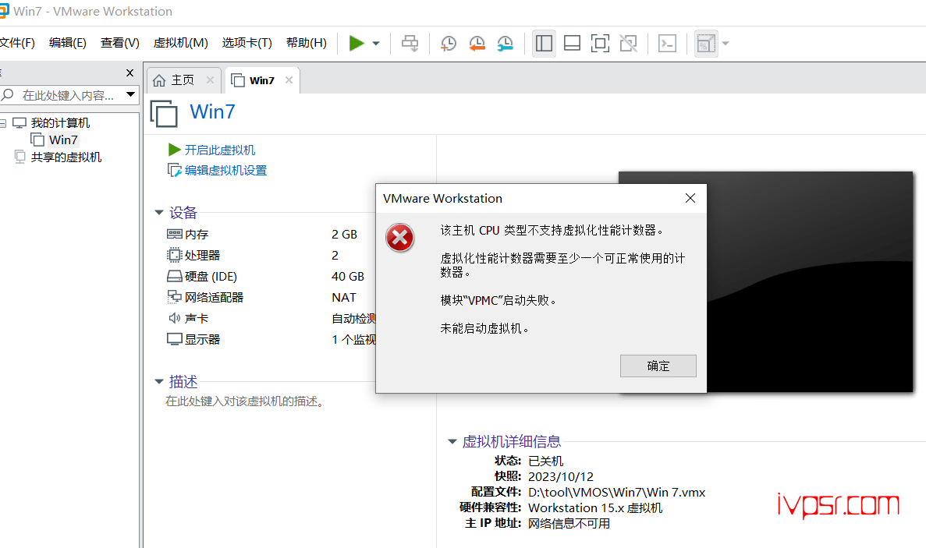926x548 pixels.
Task: Click the description text field placeholder
Action: [x=244, y=401]
